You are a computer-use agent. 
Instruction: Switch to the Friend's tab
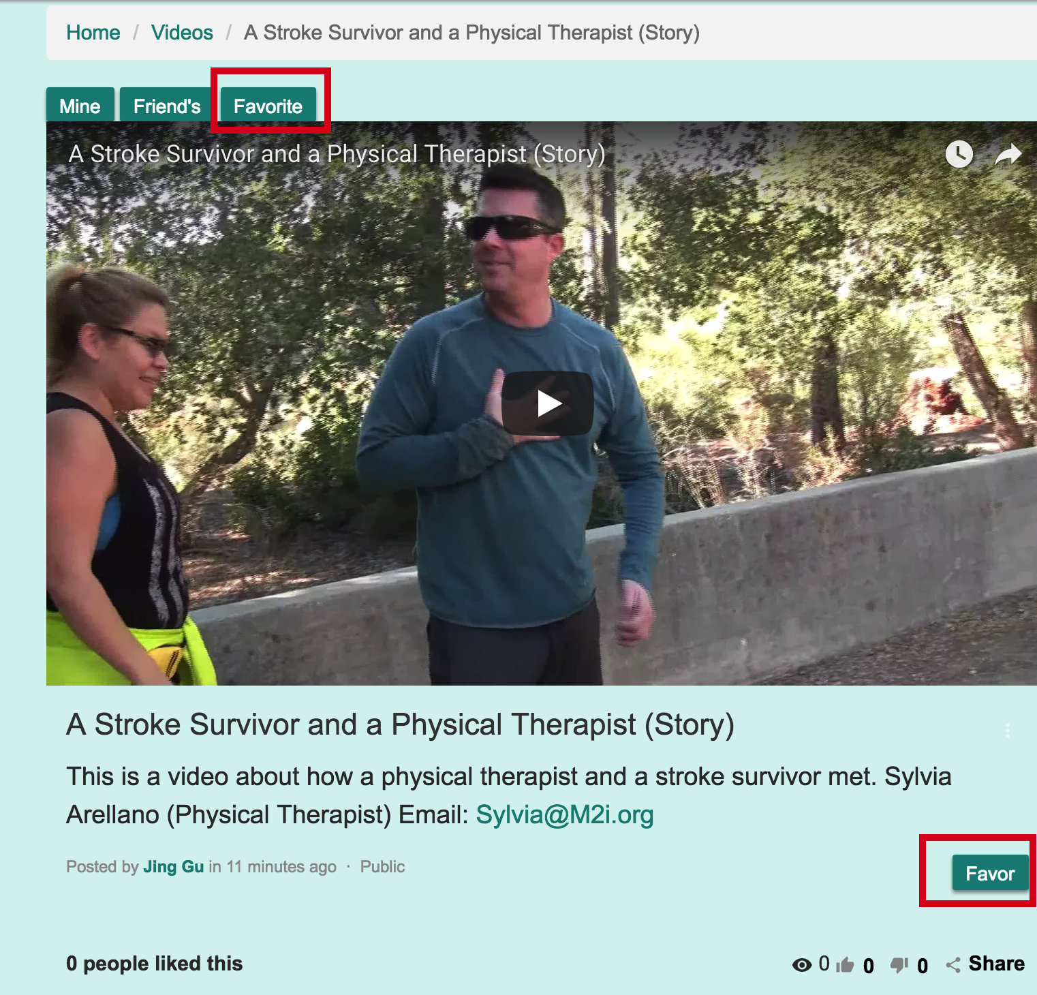coord(166,105)
